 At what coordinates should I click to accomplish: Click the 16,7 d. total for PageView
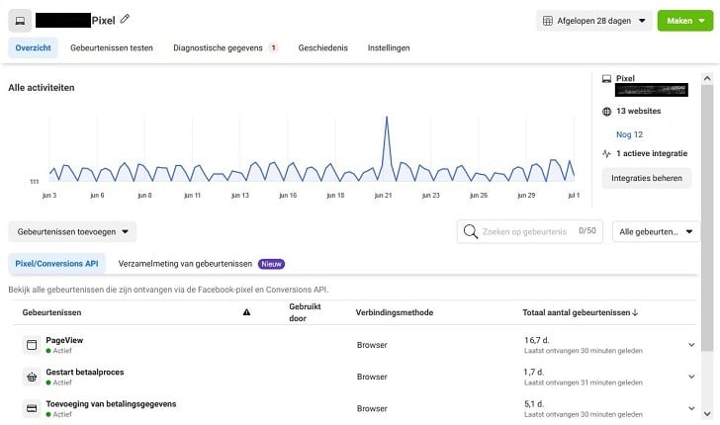[x=537, y=340]
